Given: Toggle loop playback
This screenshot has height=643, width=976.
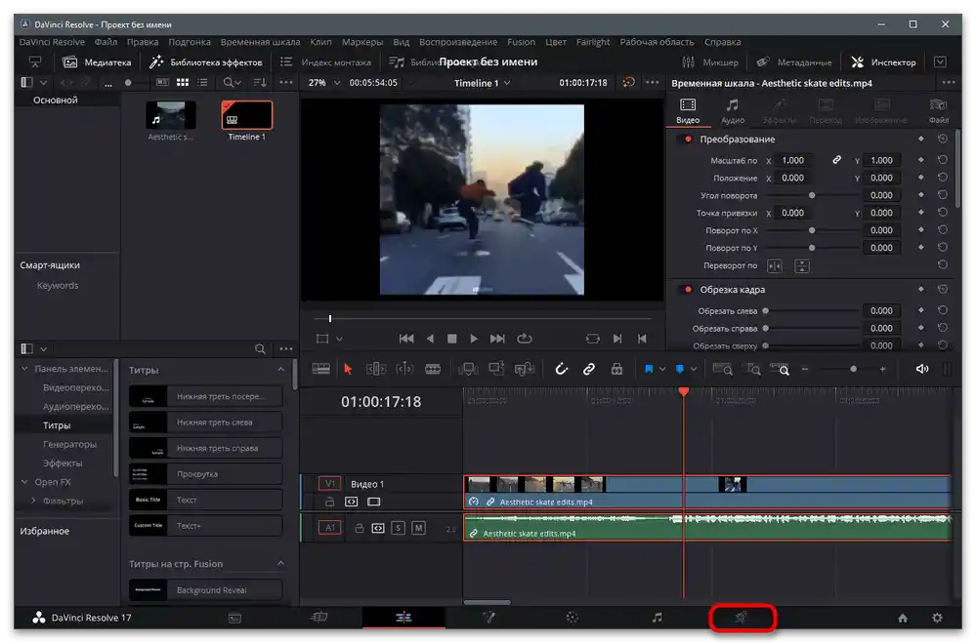Looking at the screenshot, I should [524, 339].
